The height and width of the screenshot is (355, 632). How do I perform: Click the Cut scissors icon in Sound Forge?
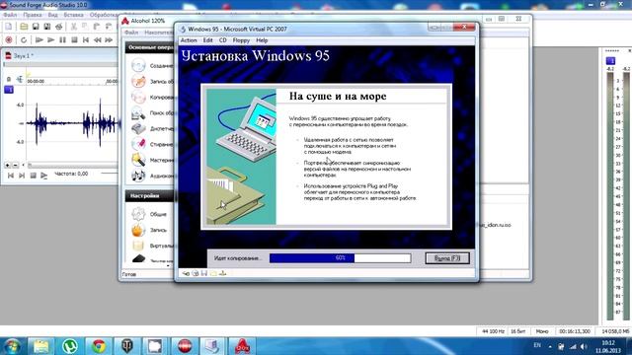coord(73,27)
